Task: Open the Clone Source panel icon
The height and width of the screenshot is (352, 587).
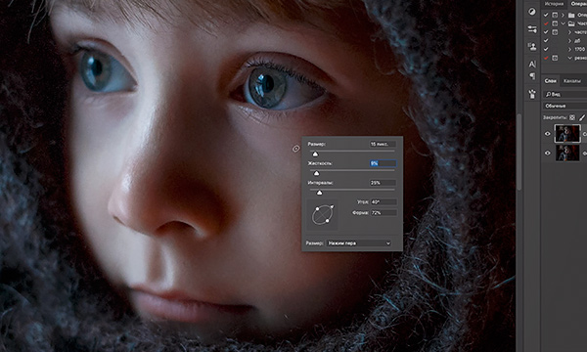Action: tap(532, 47)
